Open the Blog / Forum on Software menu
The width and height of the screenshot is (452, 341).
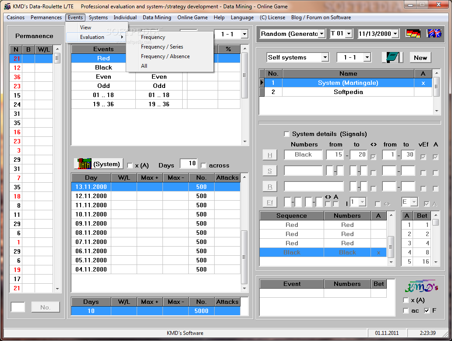pos(321,17)
